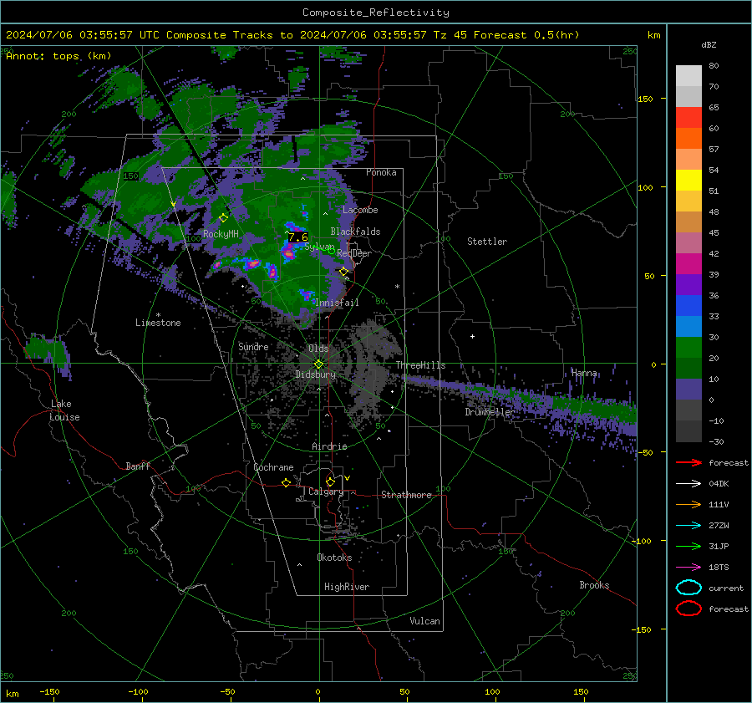The width and height of the screenshot is (752, 703).
Task: Click the 04DK legend label text
Action: coord(719,484)
